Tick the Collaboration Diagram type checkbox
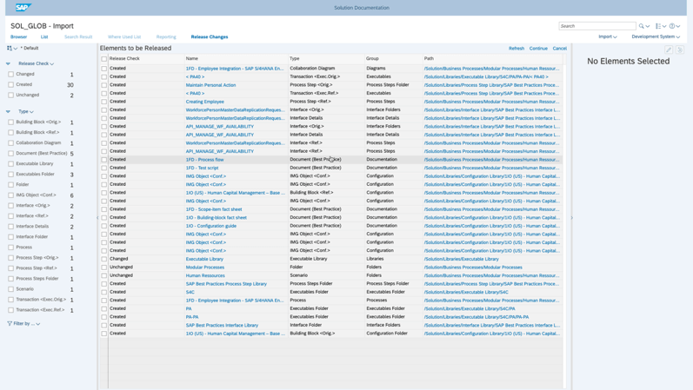Viewport: 693px width, 390px height. pos(11,143)
